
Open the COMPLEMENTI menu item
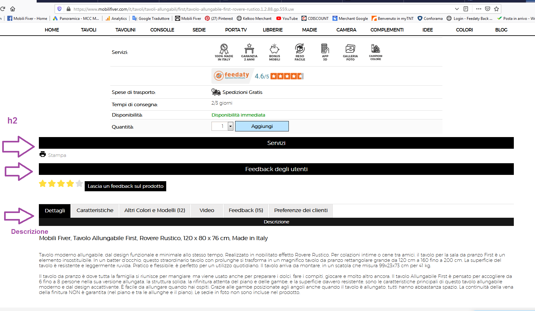(x=387, y=30)
